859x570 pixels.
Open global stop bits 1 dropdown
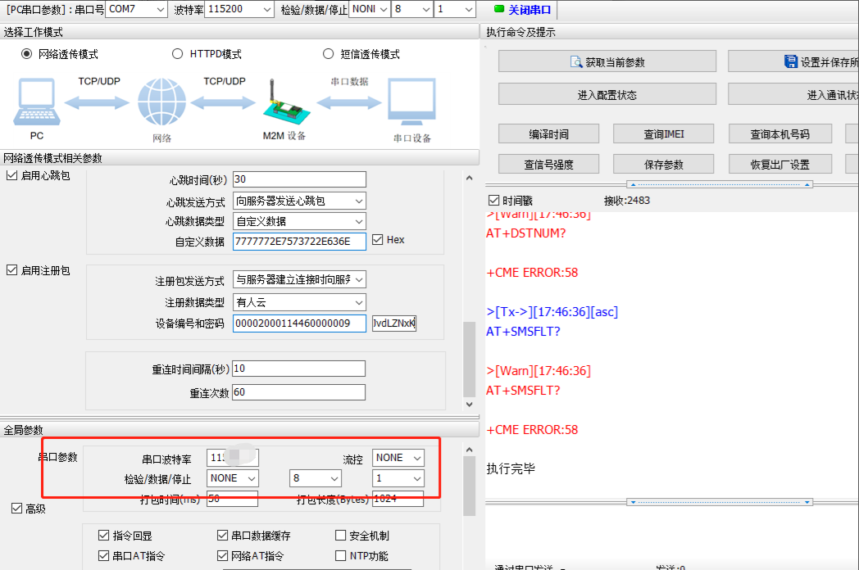[x=398, y=478]
